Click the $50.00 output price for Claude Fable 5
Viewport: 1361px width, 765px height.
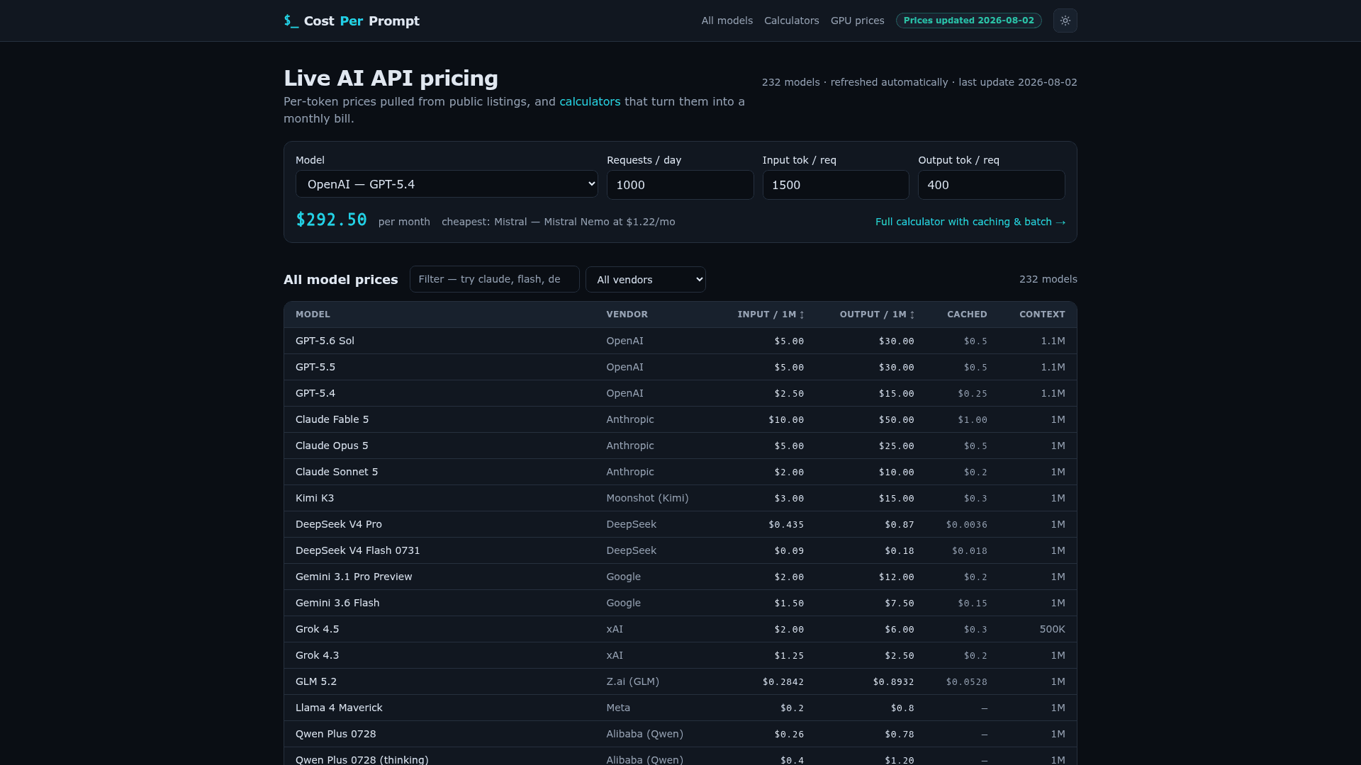pos(897,420)
